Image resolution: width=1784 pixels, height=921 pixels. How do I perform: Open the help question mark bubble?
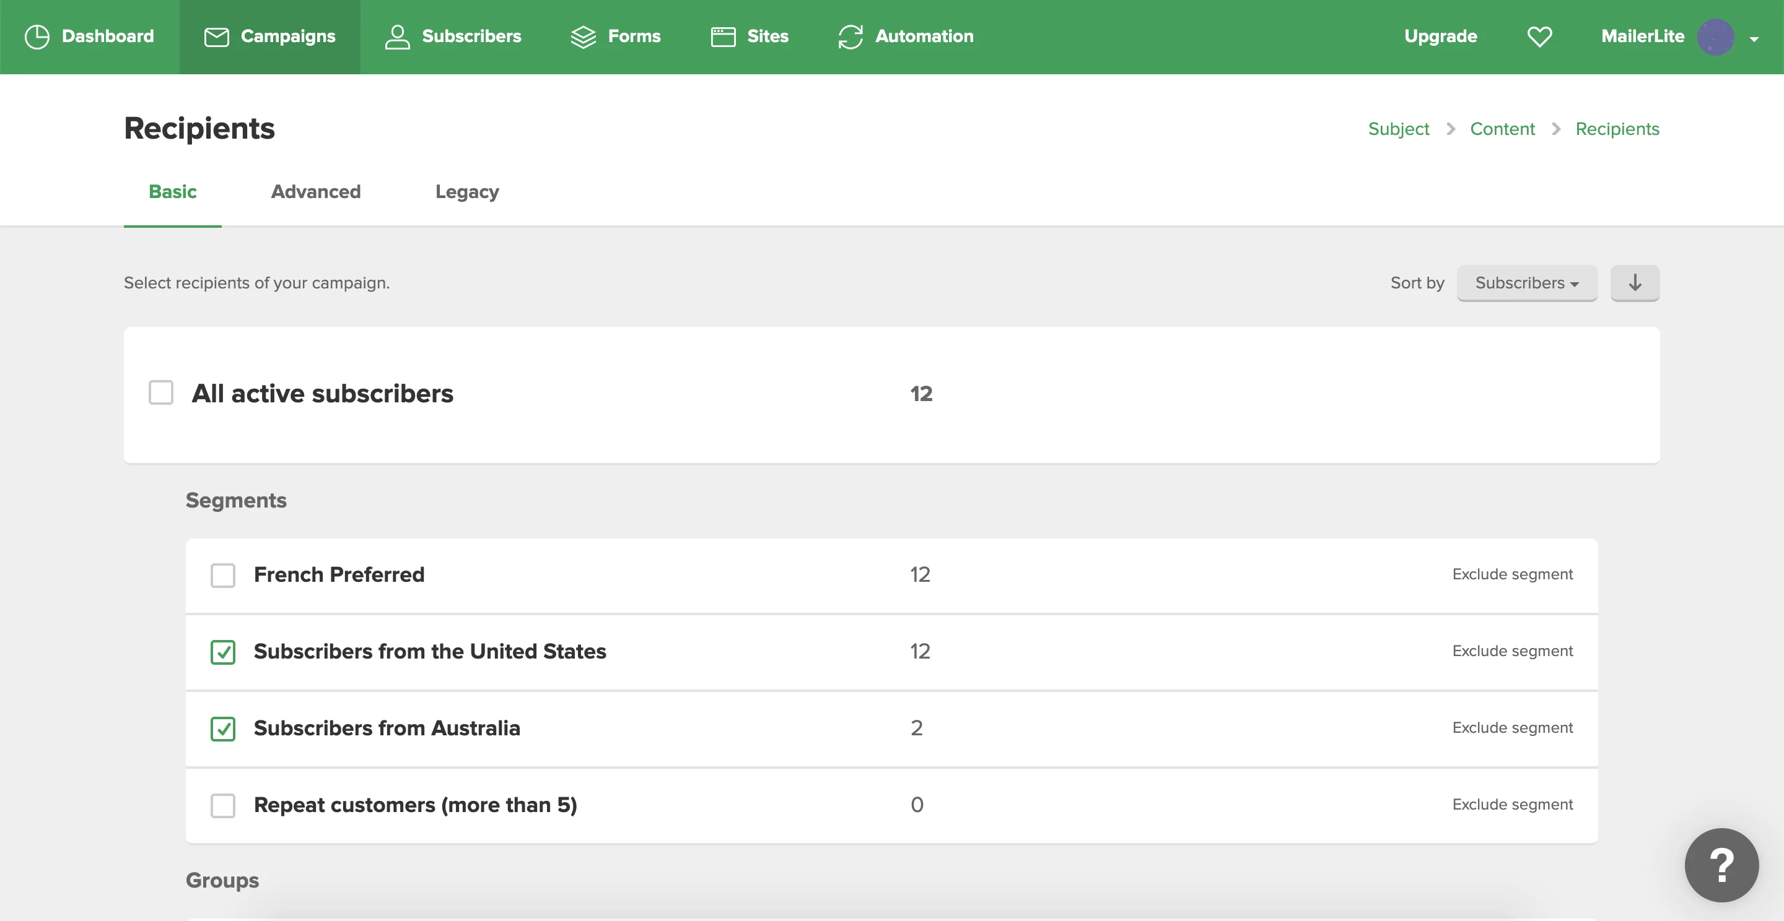point(1721,864)
